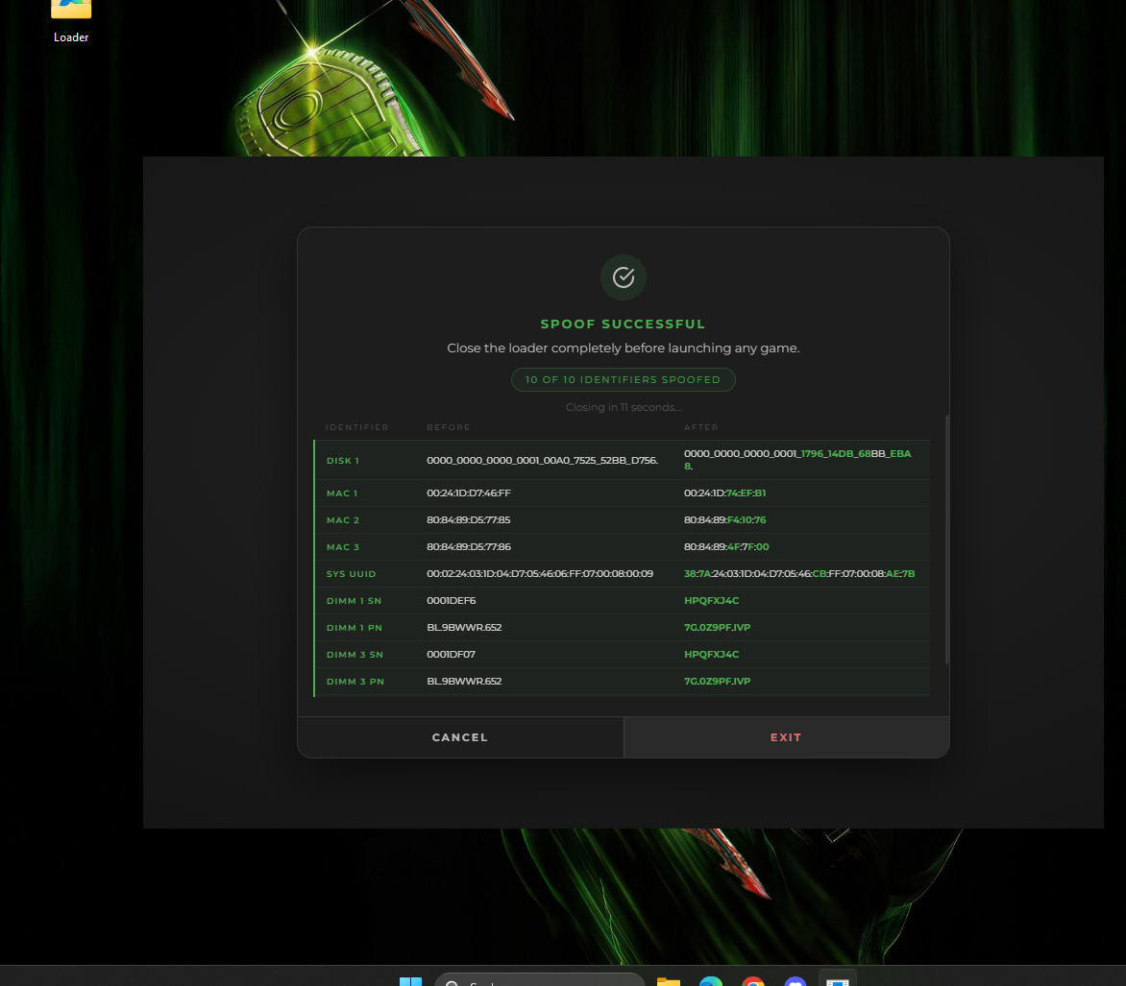Click the BEFORE column header
The image size is (1126, 986).
pyautogui.click(x=449, y=427)
